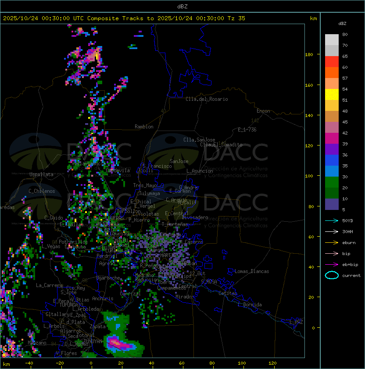Click the 'Manzano' map label

click(x=37, y=343)
